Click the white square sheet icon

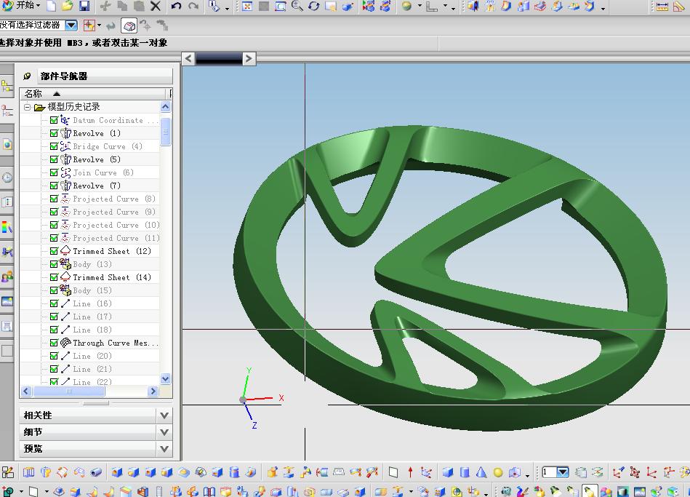click(x=393, y=473)
